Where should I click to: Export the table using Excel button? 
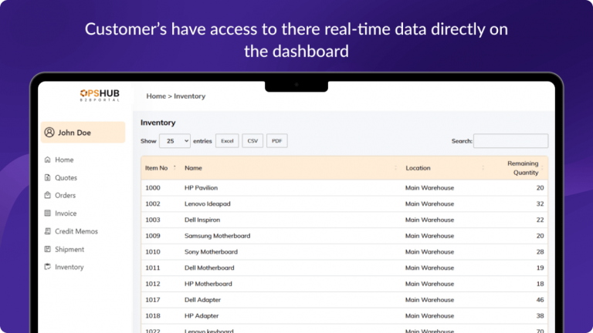click(x=227, y=141)
